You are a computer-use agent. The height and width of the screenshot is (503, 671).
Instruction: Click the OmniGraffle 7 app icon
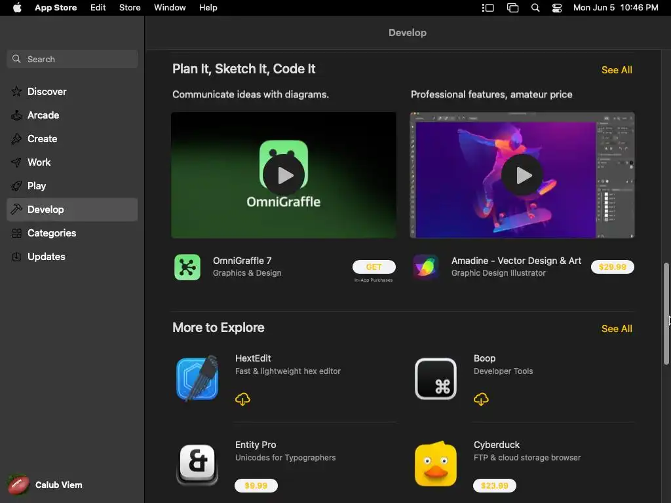point(187,267)
